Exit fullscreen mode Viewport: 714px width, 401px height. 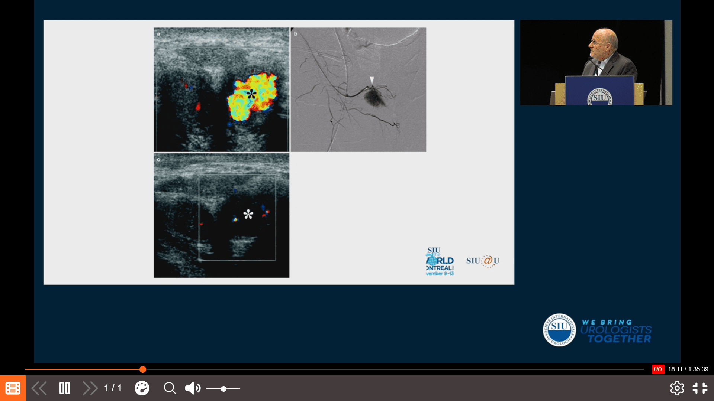(700, 388)
